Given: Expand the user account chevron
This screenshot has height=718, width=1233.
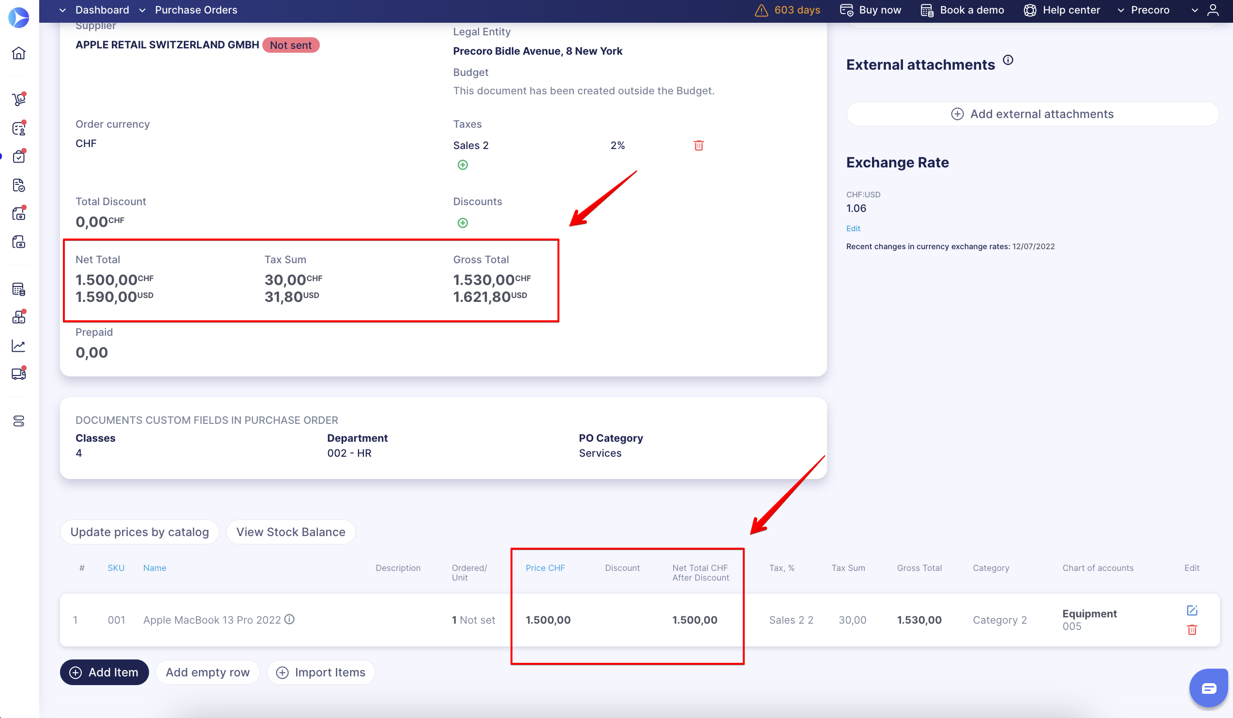Looking at the screenshot, I should (1195, 10).
